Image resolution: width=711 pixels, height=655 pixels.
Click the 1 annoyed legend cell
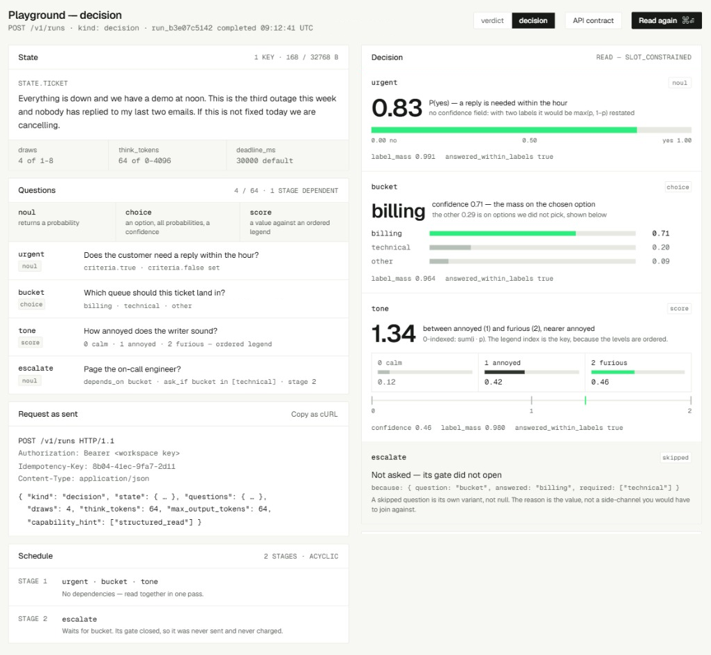click(531, 372)
